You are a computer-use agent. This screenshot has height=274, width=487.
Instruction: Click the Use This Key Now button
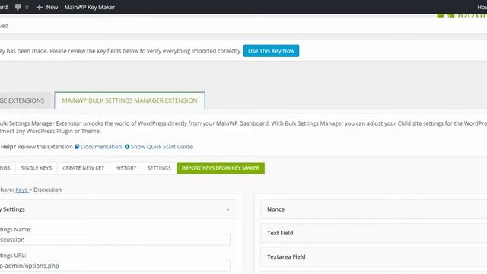[271, 51]
